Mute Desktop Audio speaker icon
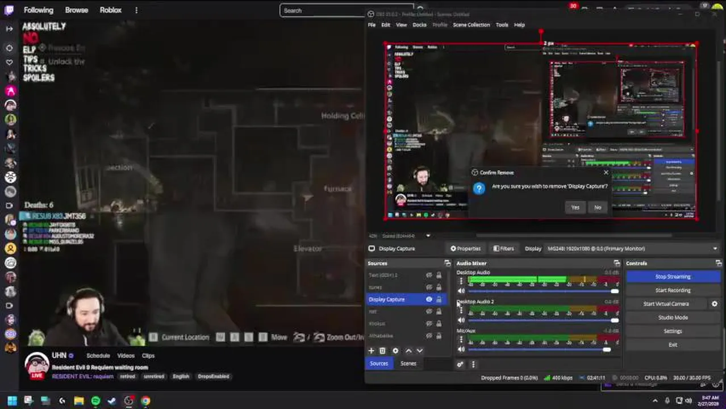This screenshot has height=409, width=726. tap(461, 291)
